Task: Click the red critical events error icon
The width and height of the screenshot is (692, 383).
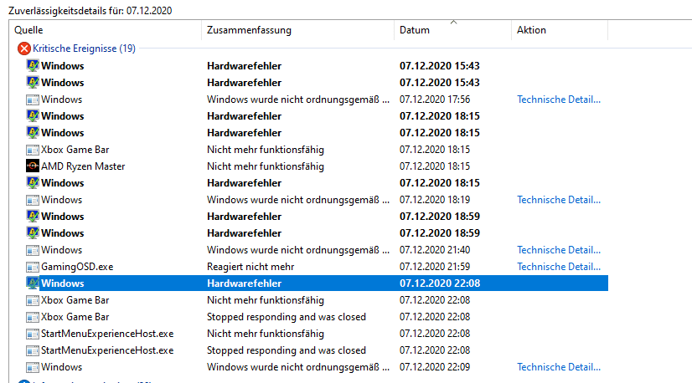Action: (x=23, y=49)
